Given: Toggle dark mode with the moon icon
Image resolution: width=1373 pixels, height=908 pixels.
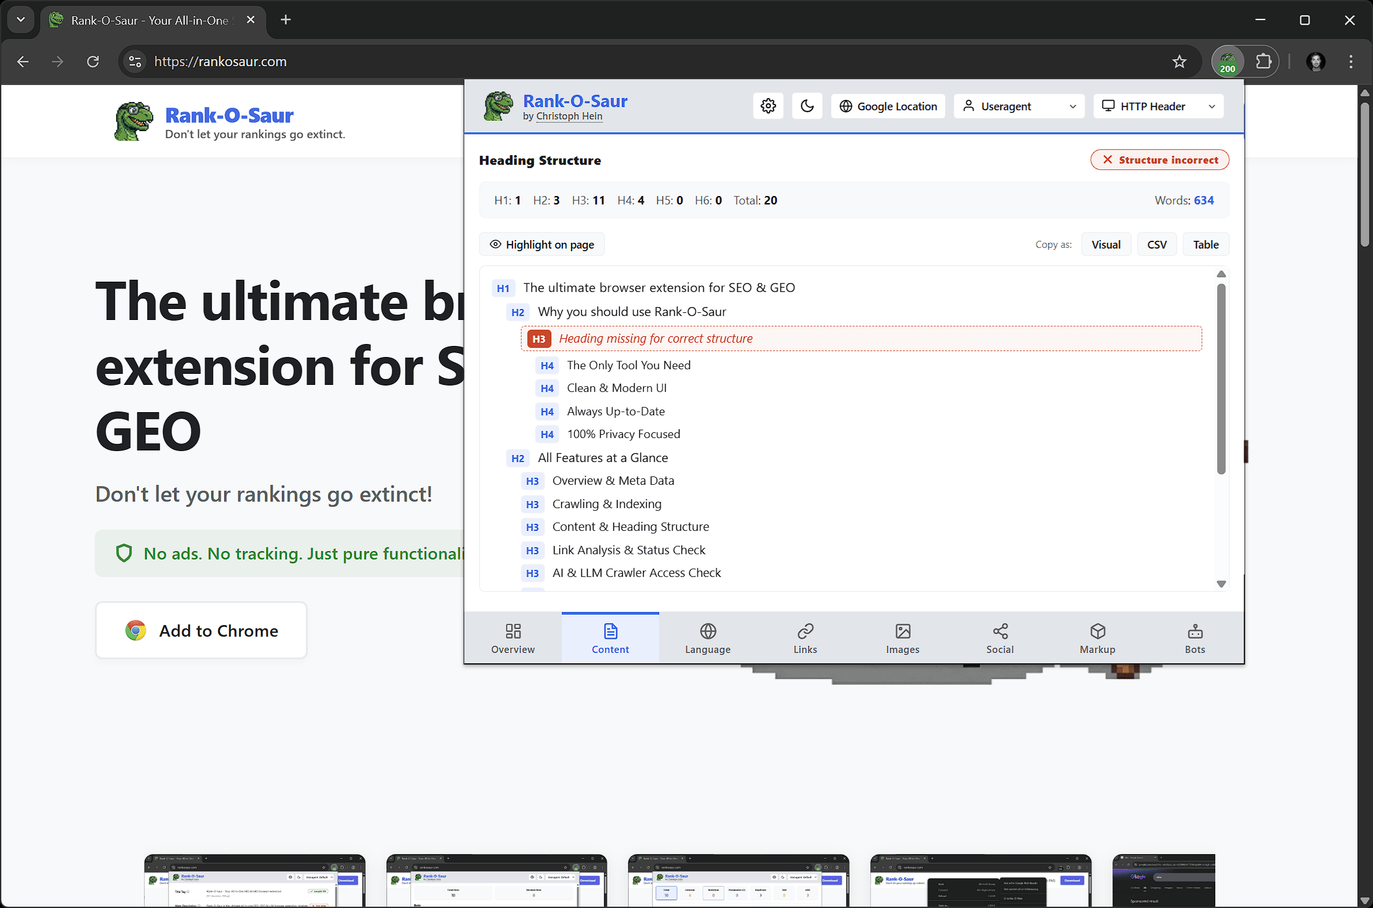Looking at the screenshot, I should (807, 106).
